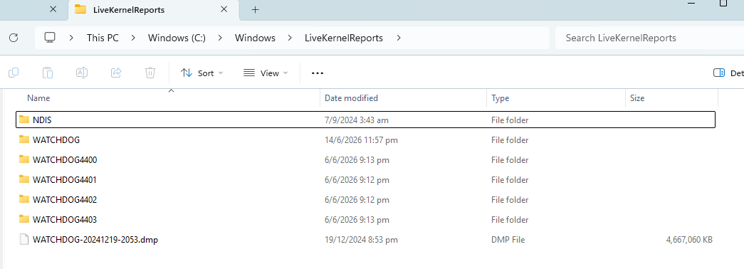Select file WATCHDOG-20241219-2053.dmp
744x269 pixels.
95,240
